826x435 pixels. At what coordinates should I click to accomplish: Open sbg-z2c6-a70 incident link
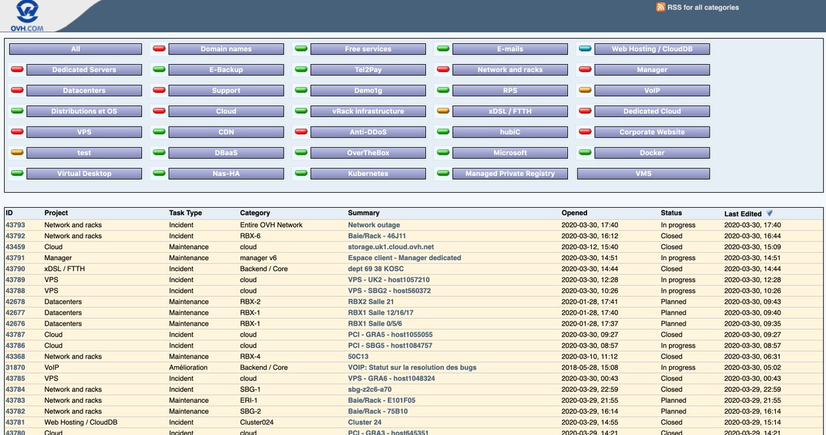pos(370,390)
